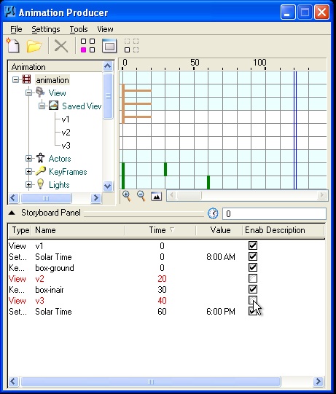The width and height of the screenshot is (336, 394).
Task: Open the Settings menu
Action: click(46, 29)
